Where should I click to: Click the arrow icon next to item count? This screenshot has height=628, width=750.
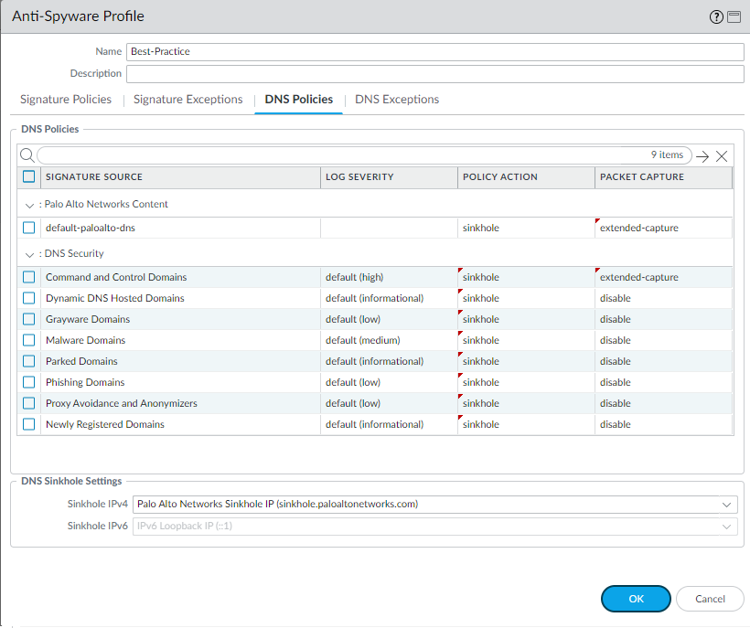tap(702, 156)
